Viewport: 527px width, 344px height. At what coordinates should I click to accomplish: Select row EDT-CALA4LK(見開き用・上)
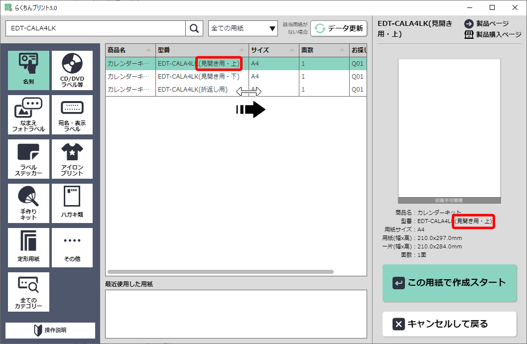pos(236,64)
